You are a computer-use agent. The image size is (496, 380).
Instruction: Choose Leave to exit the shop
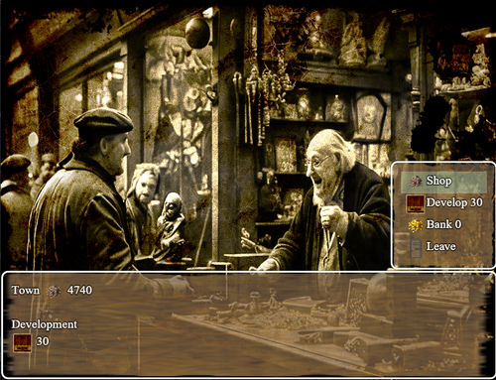tap(443, 247)
